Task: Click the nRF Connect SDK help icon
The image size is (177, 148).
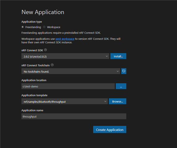Action: [x=45, y=50]
